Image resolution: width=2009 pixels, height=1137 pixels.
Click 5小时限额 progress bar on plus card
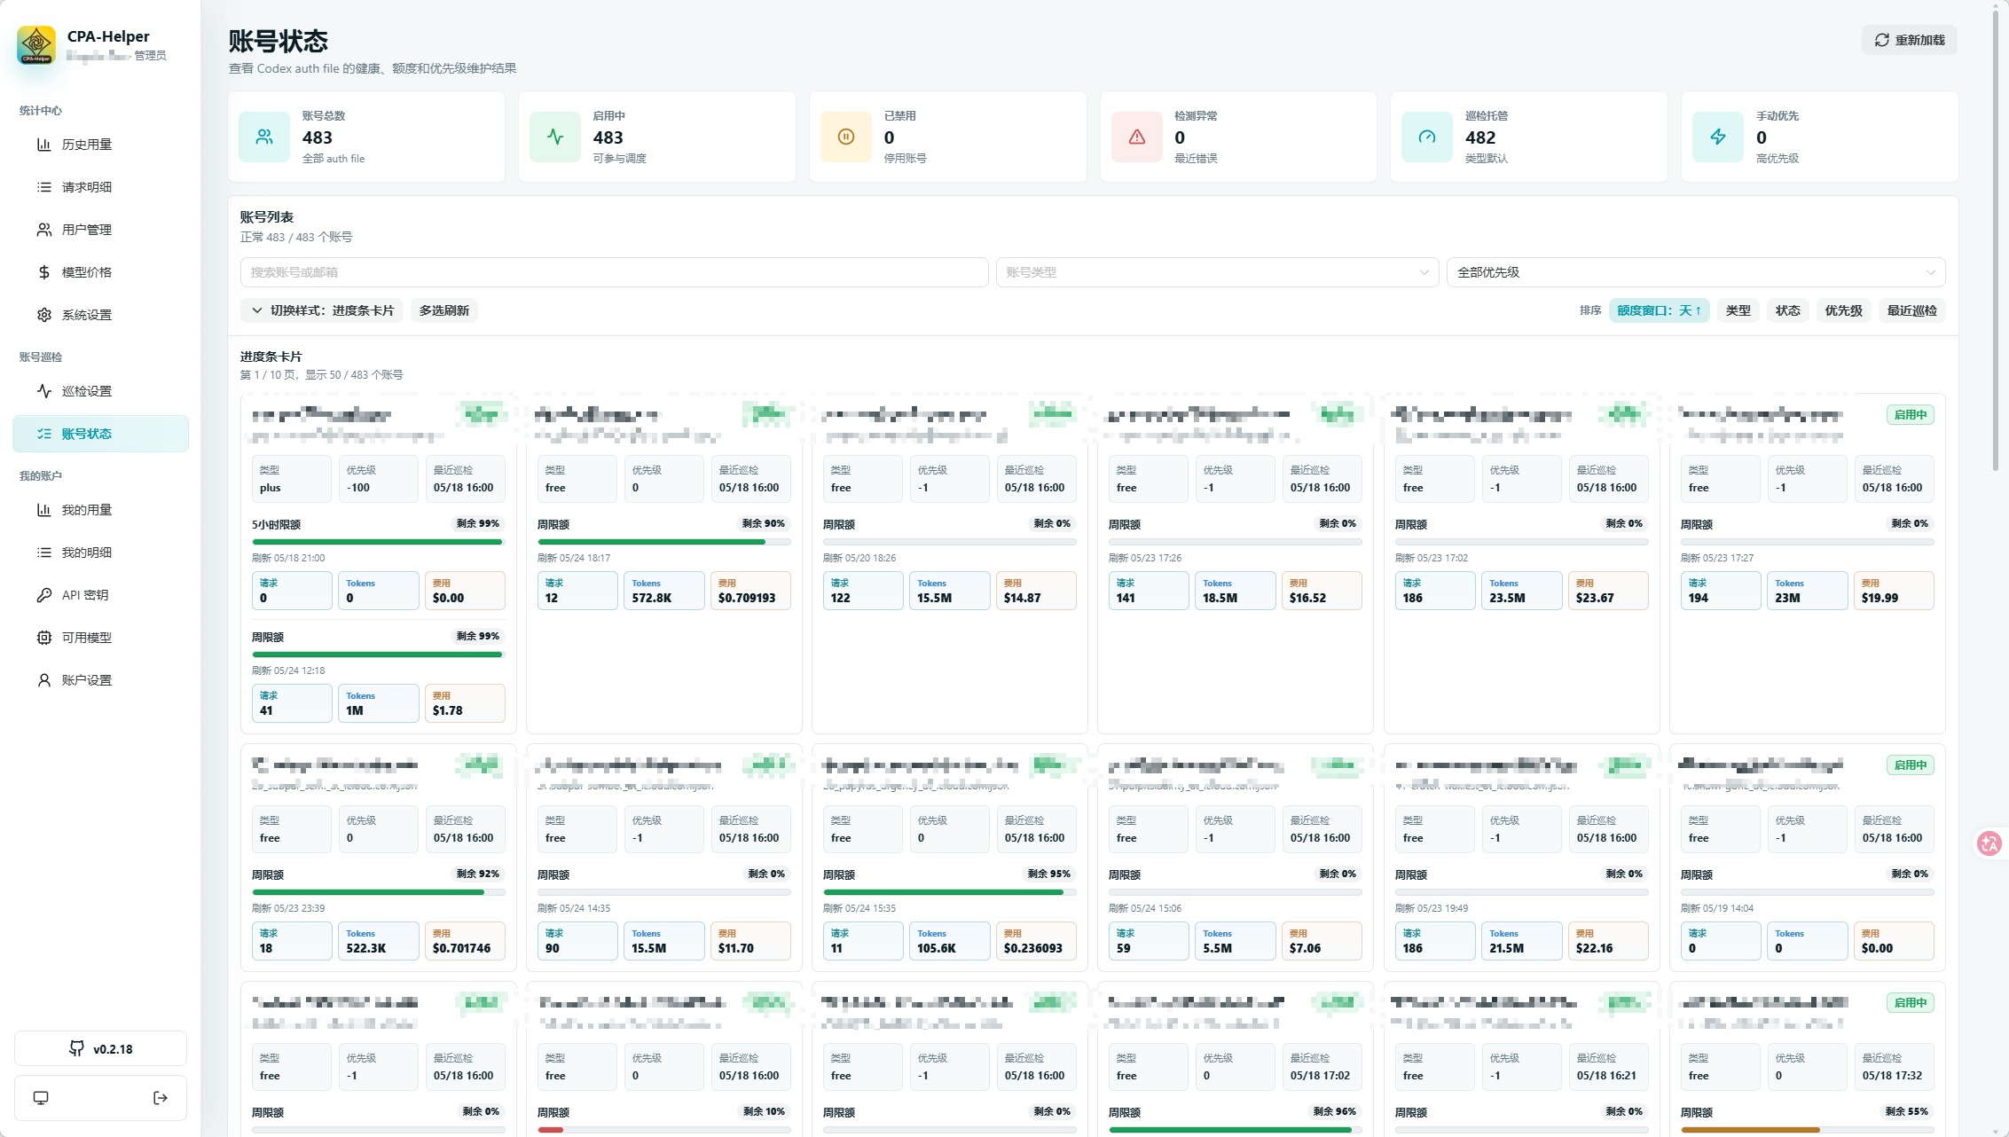pos(378,542)
